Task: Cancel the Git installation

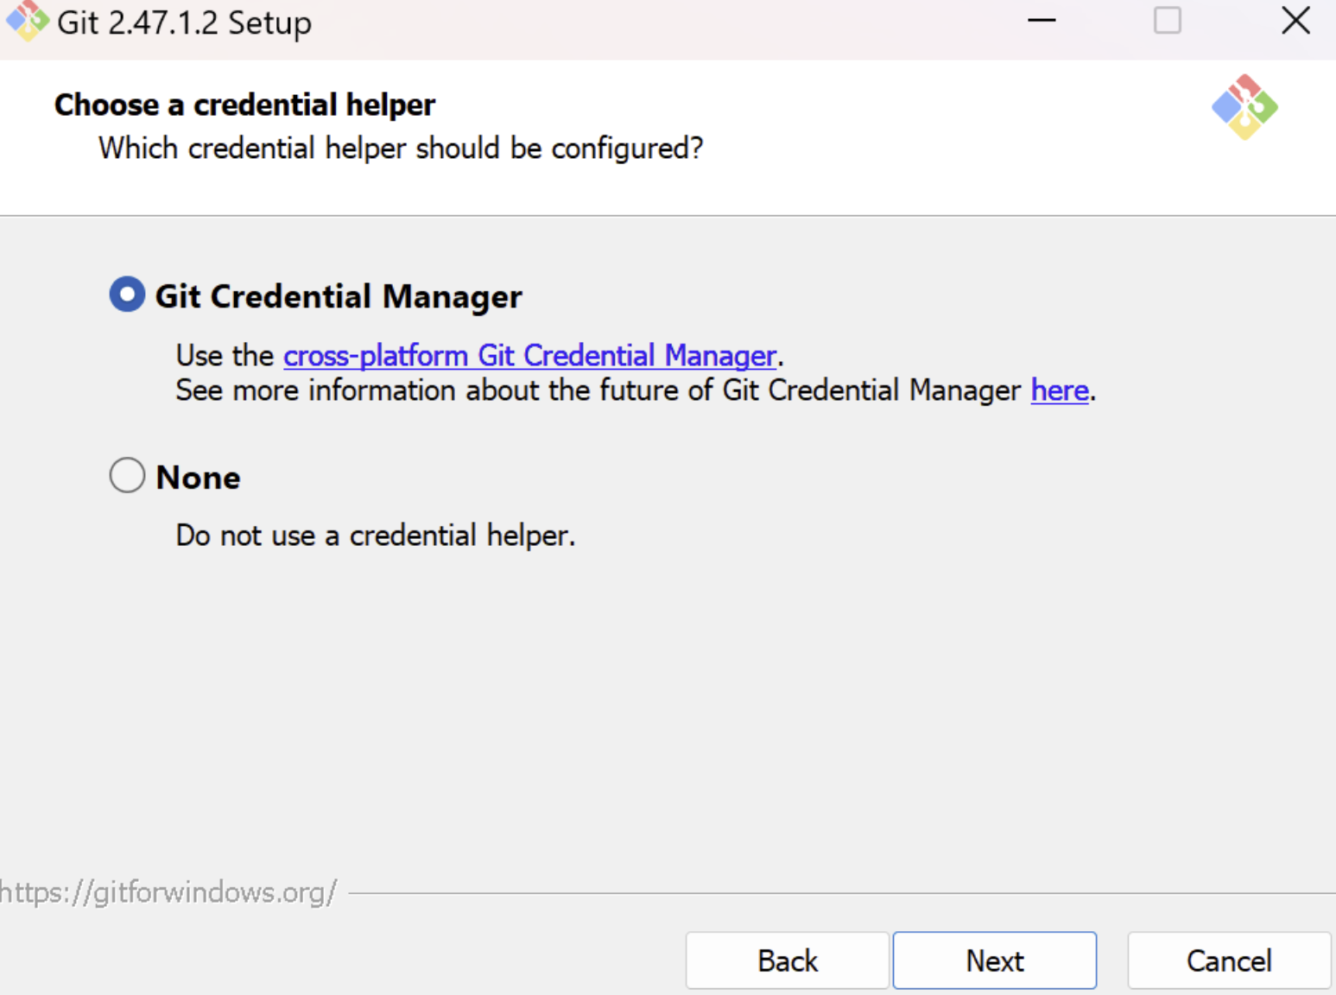Action: (x=1229, y=960)
